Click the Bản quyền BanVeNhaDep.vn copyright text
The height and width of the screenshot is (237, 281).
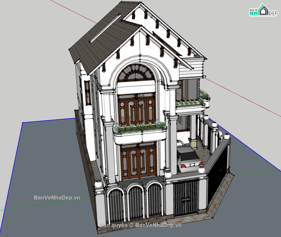coord(140,225)
